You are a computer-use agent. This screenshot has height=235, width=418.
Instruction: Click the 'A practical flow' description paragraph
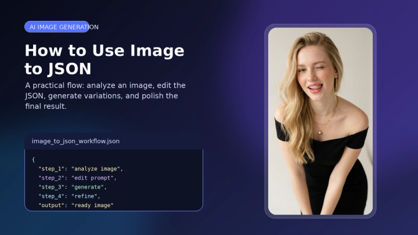(x=105, y=96)
